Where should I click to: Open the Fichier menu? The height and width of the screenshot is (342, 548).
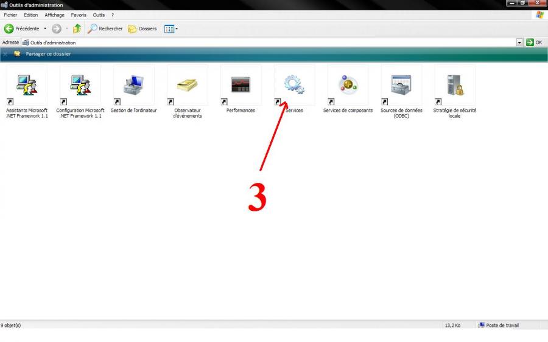10,15
